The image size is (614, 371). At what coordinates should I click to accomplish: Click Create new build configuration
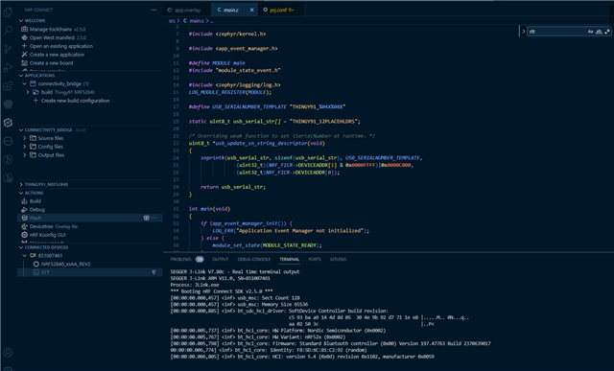[x=75, y=101]
